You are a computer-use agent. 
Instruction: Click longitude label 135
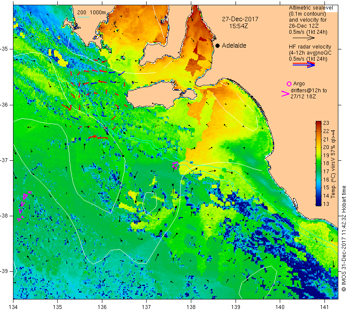click(x=58, y=307)
